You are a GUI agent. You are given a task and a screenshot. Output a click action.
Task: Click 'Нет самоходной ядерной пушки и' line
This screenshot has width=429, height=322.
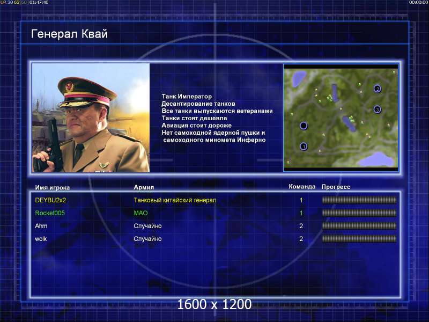[213, 133]
